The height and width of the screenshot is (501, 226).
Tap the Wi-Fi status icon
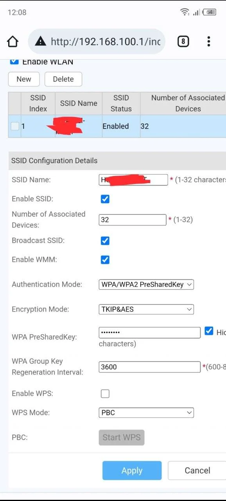185,12
